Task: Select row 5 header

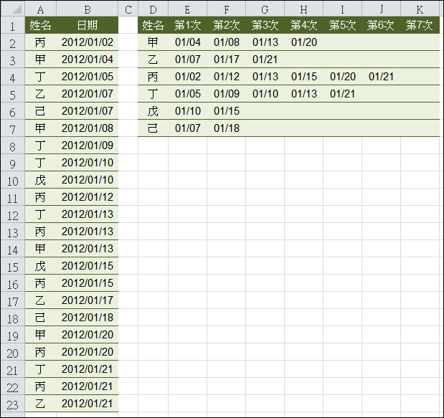Action: [13, 94]
